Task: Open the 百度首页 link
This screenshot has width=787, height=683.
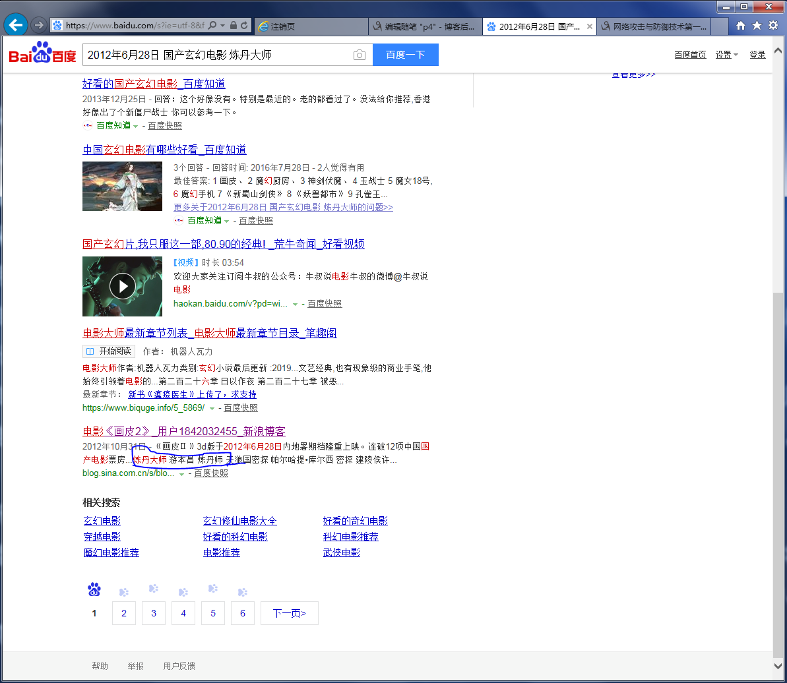Action: click(x=689, y=55)
